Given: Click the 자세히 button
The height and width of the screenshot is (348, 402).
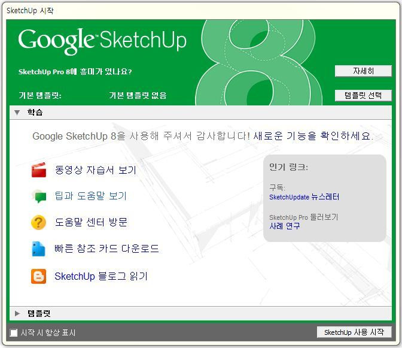Looking at the screenshot, I should click(363, 71).
